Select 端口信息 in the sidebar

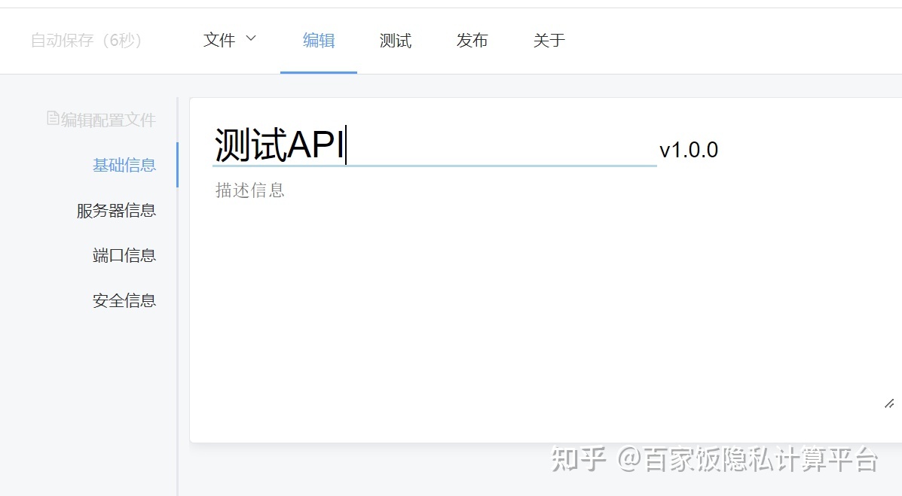[x=124, y=255]
